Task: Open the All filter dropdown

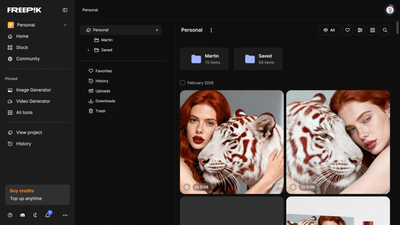Action: coord(329,30)
